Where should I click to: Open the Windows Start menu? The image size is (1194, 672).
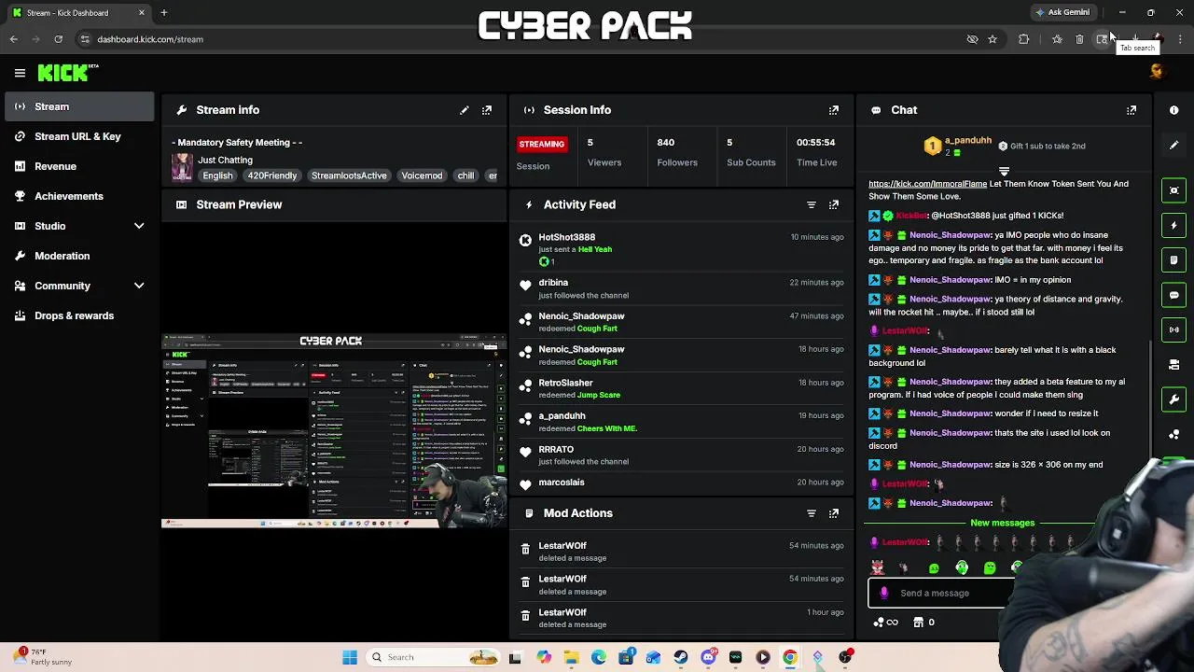point(350,657)
